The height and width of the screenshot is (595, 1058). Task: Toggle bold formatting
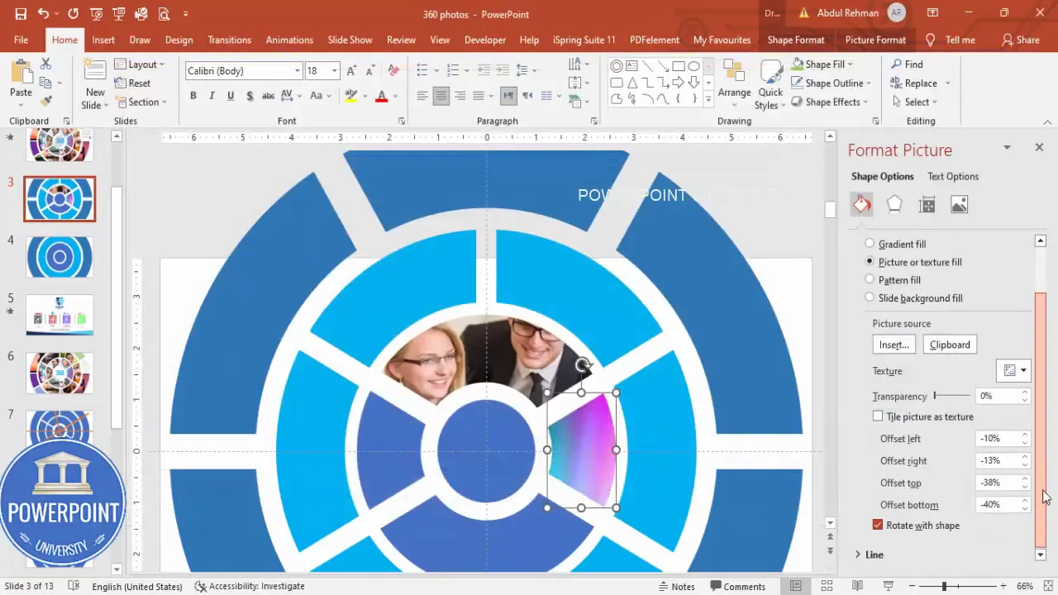[193, 96]
